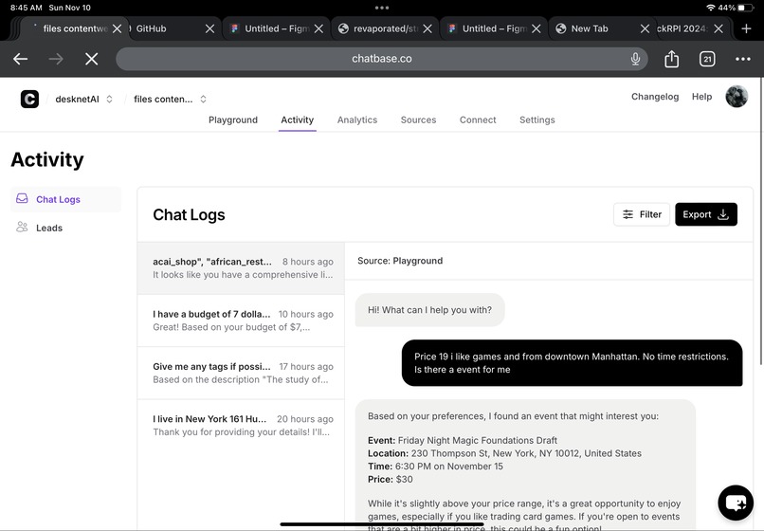Image resolution: width=764 pixels, height=531 pixels.
Task: Select Chat Logs in the sidebar
Action: 65,199
